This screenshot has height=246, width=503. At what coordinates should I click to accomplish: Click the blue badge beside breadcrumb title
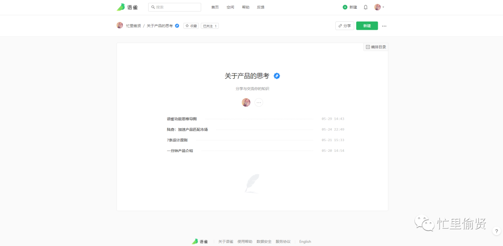(x=177, y=26)
